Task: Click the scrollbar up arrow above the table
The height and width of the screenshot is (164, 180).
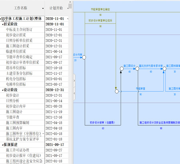Action: [70, 2]
